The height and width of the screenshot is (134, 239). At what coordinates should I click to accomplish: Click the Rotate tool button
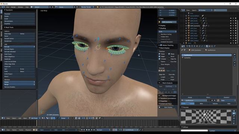19,16
